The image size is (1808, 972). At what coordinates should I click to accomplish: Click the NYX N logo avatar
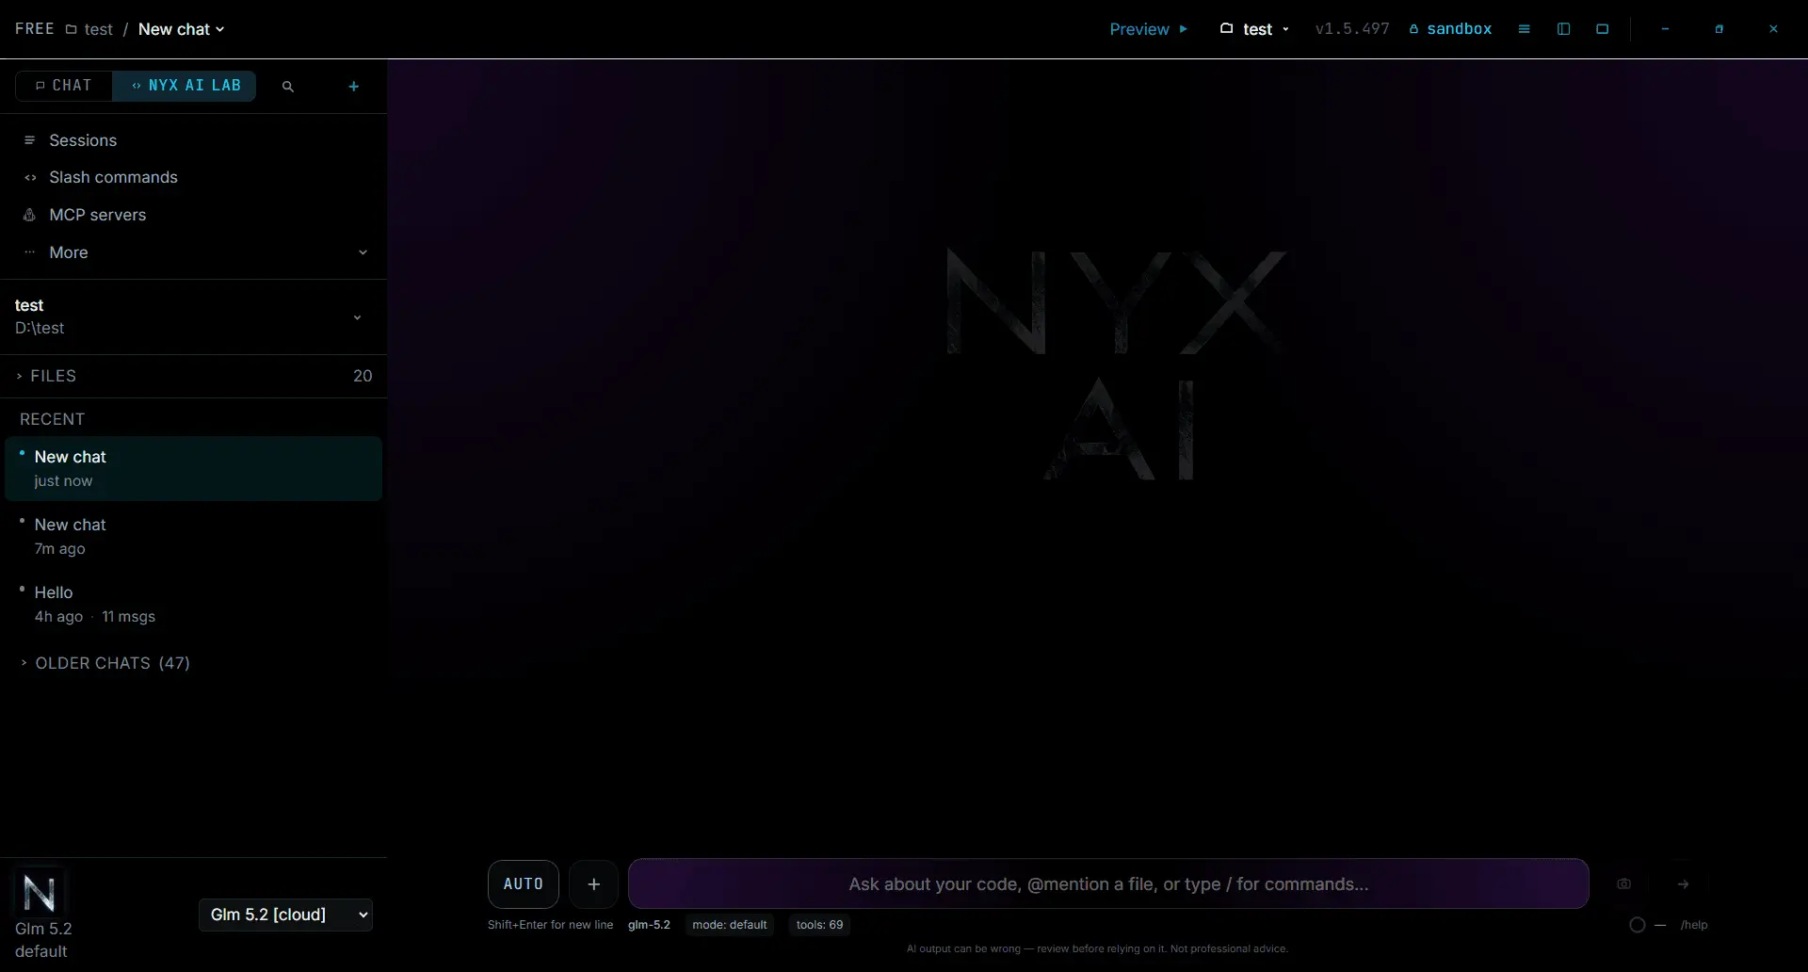click(40, 892)
